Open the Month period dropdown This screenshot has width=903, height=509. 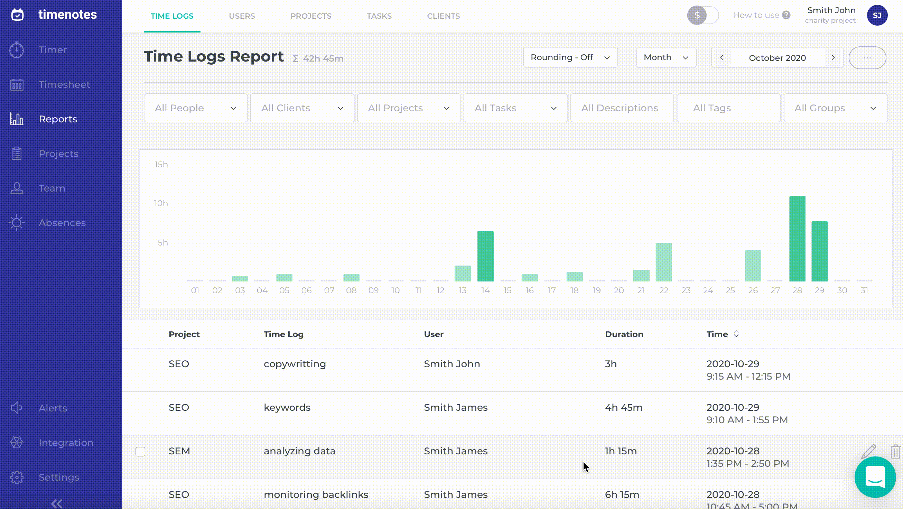666,57
